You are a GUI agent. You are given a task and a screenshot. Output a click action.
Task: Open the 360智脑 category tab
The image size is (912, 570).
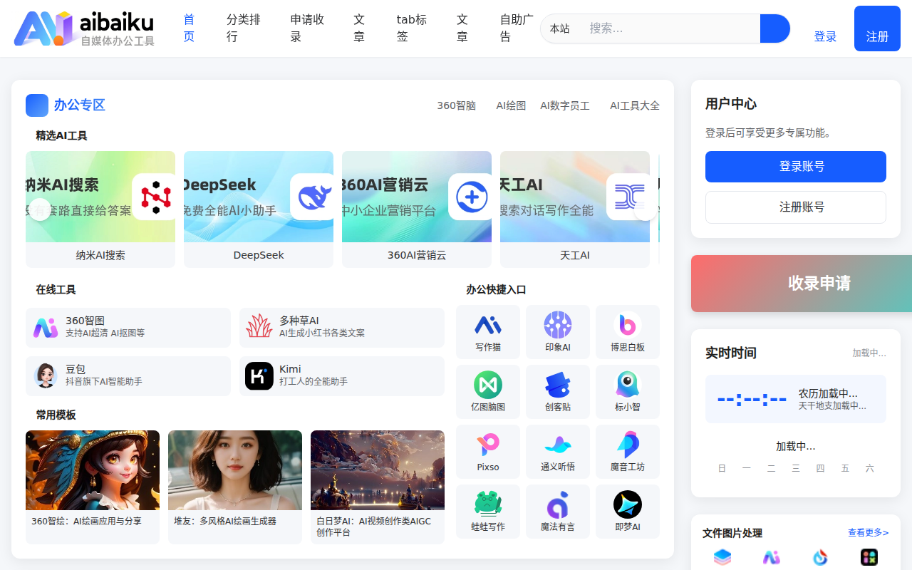coord(456,105)
